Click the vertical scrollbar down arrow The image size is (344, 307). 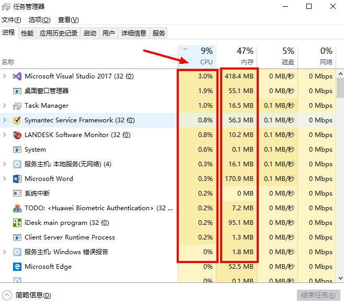340,279
